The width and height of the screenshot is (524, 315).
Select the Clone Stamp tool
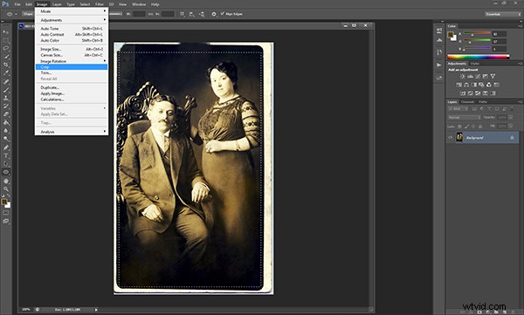pos(6,98)
